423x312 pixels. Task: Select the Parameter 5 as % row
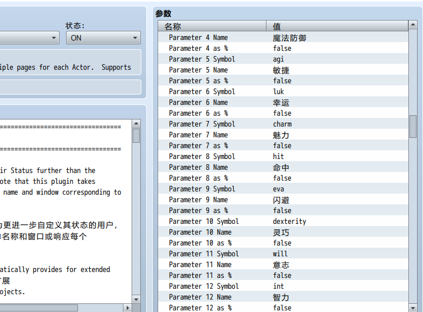coord(283,81)
